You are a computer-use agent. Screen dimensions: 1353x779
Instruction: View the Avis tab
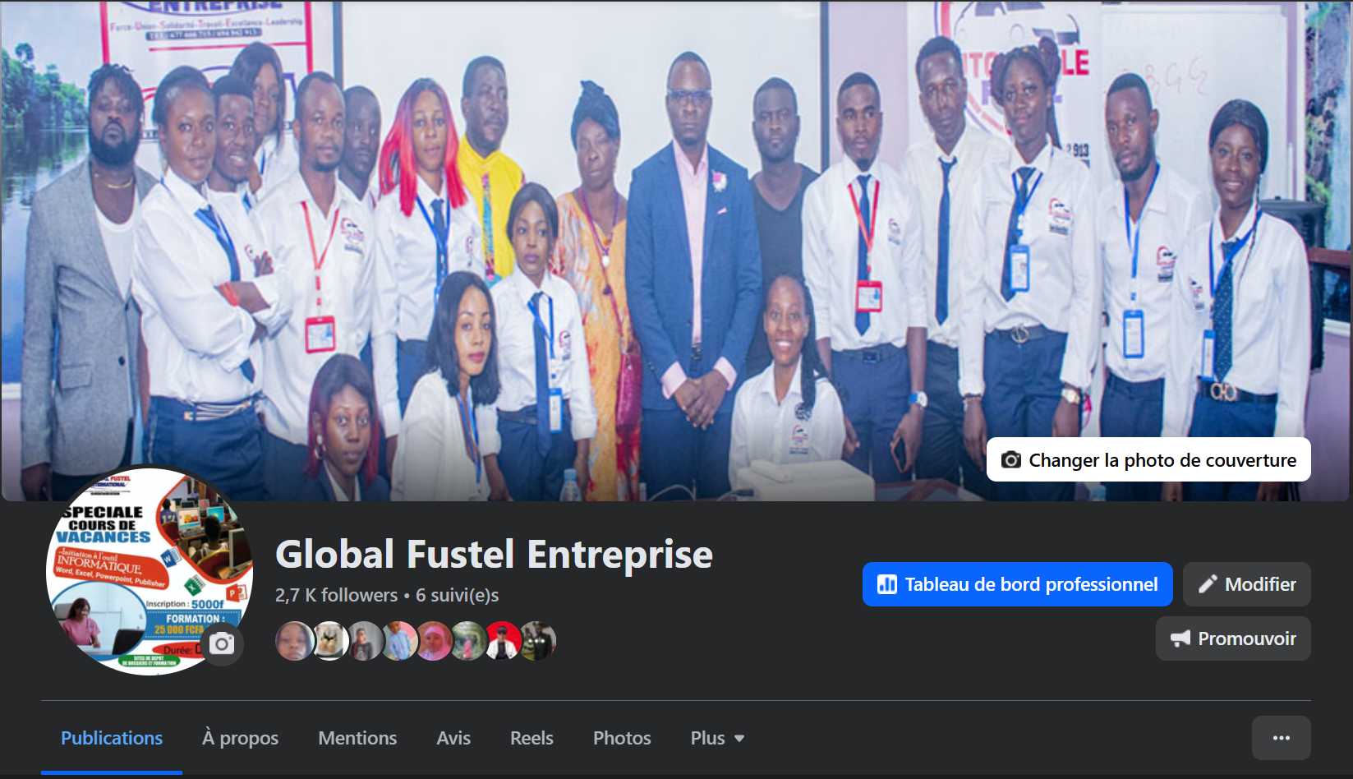(453, 738)
